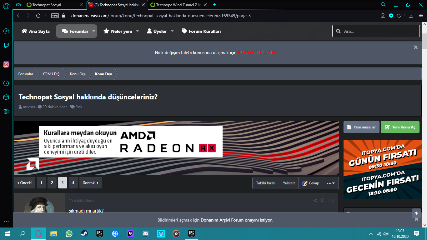Open the Neler yeni menu item
Image resolution: width=427 pixels, height=240 pixels.
tap(118, 31)
